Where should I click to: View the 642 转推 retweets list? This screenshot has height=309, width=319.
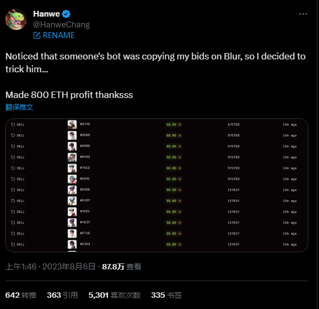pyautogui.click(x=21, y=295)
